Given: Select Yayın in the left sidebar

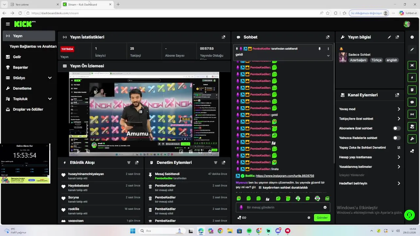Looking at the screenshot, I should pos(29,36).
